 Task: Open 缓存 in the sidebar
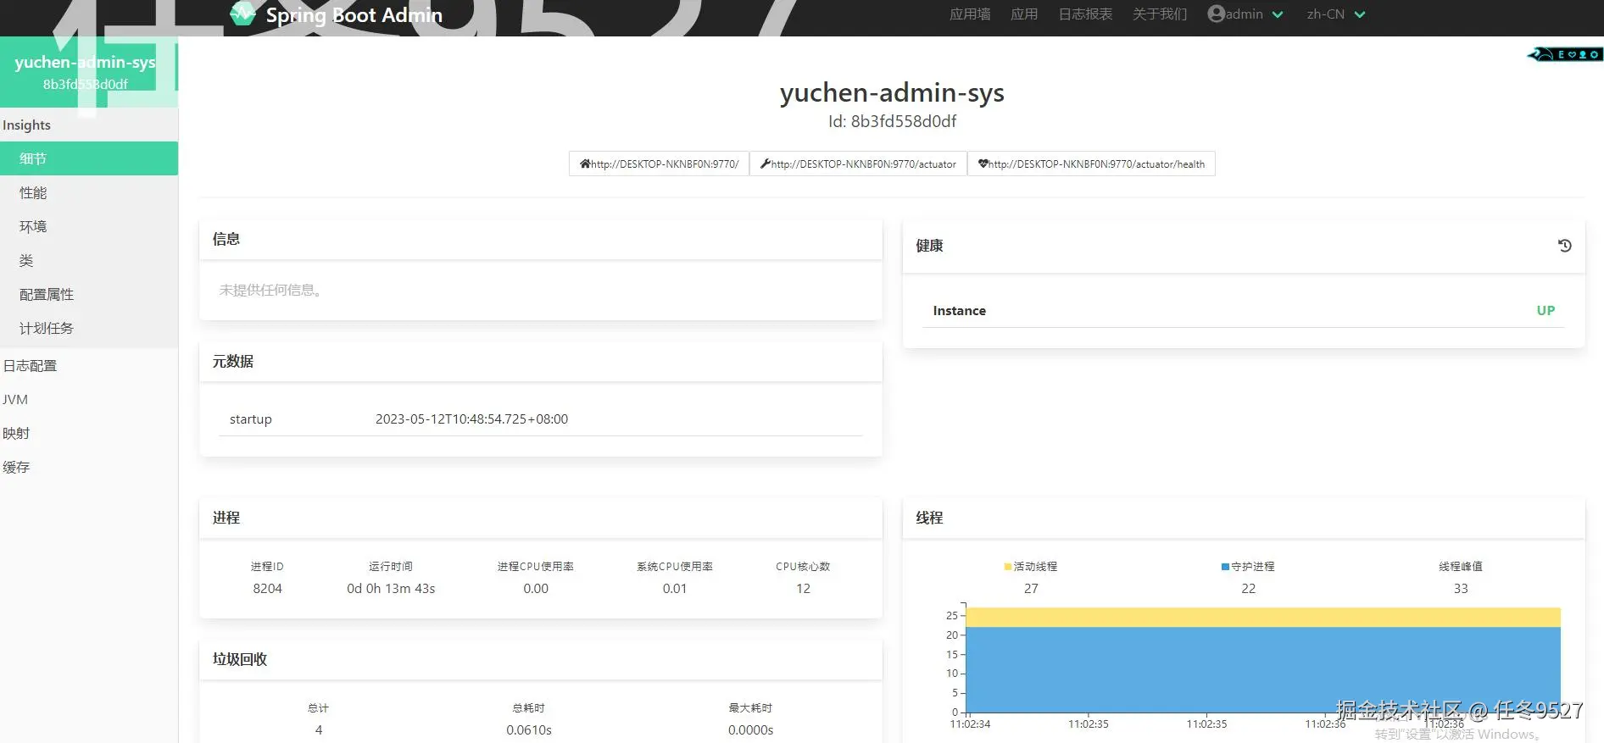[x=89, y=467]
